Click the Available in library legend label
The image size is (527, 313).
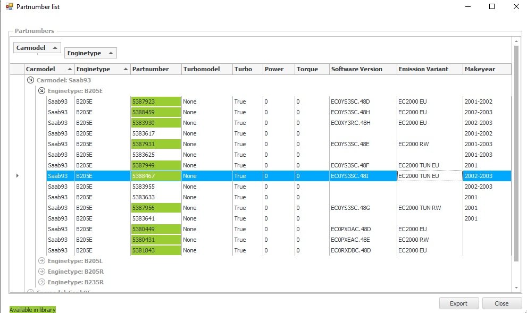pyautogui.click(x=32, y=310)
